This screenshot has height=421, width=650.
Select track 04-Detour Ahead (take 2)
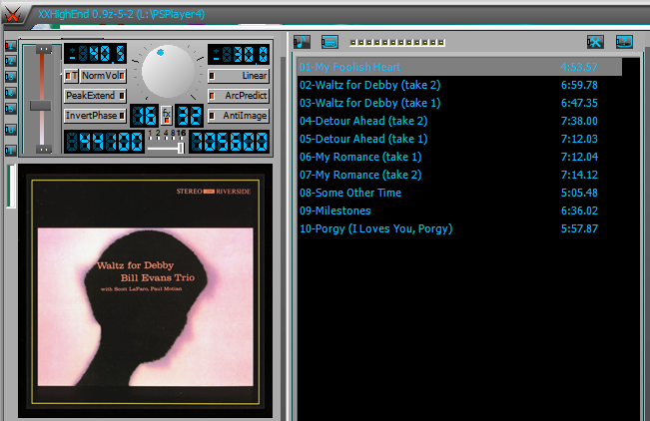tap(459, 121)
